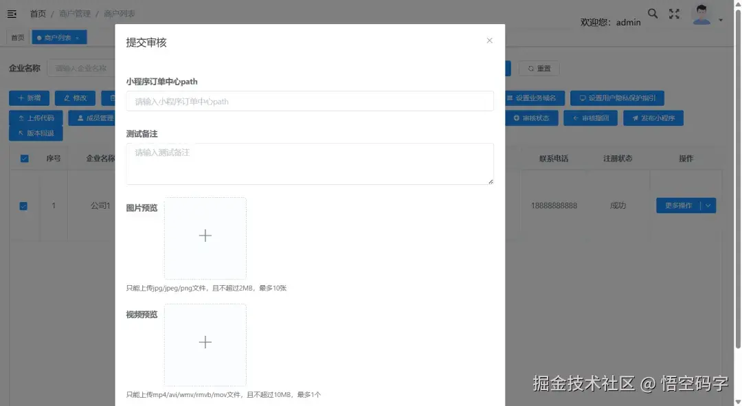Click the 上传代码 upload icon button

pyautogui.click(x=36, y=117)
